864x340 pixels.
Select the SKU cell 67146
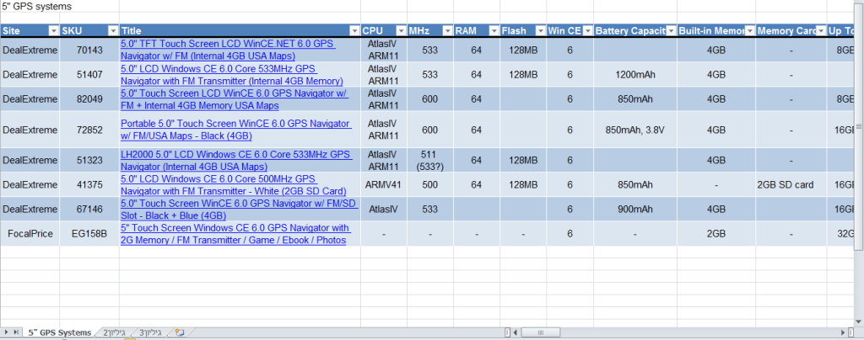click(x=89, y=210)
